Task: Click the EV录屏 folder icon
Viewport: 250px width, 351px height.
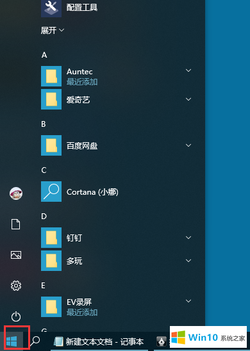Action: click(x=51, y=307)
